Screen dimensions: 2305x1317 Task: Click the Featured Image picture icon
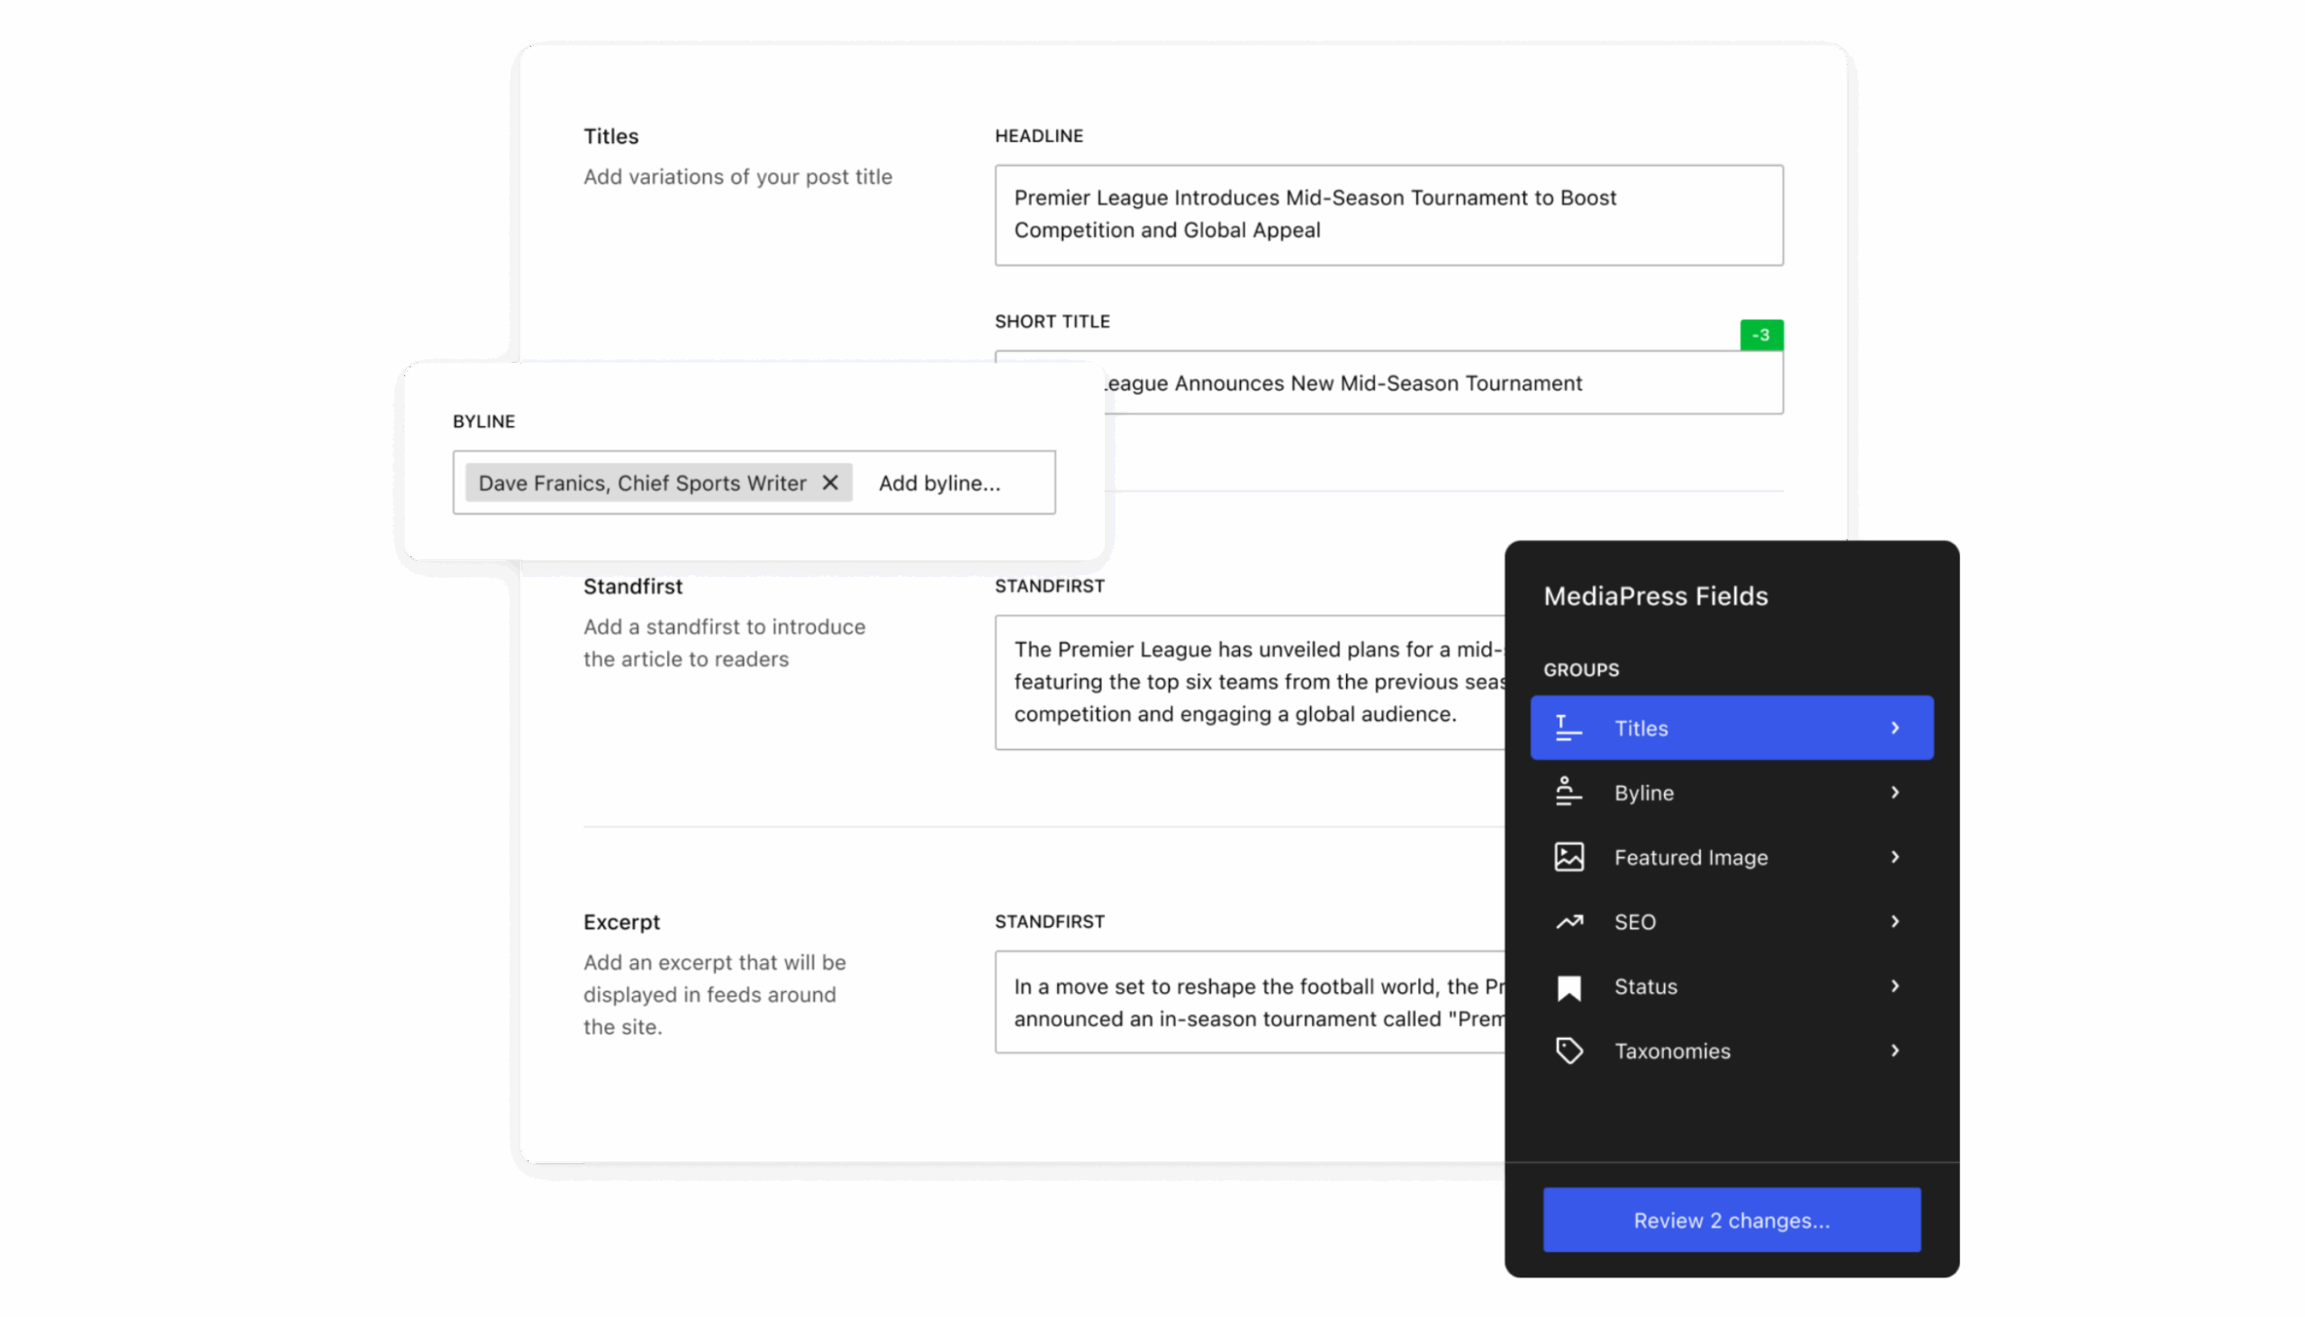tap(1568, 857)
